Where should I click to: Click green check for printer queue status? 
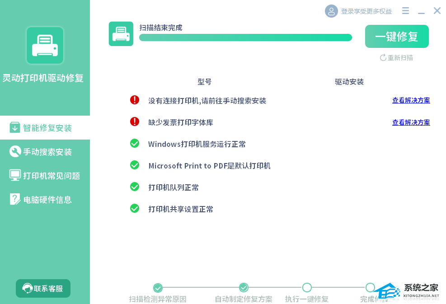135,187
